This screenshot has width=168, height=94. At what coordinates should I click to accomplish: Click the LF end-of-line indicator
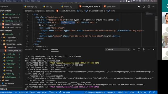point(127,92)
